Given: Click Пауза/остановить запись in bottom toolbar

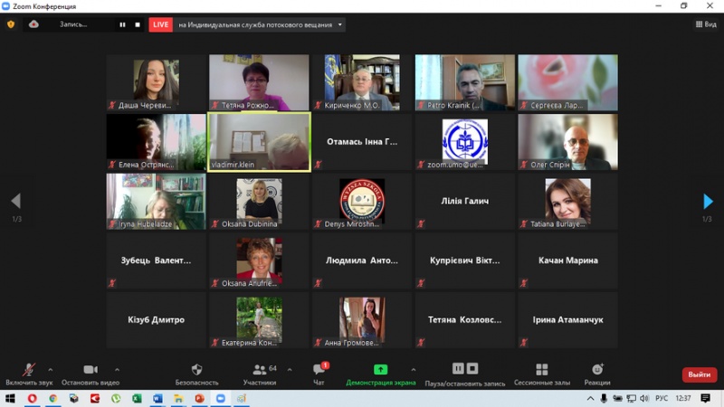Looking at the screenshot, I should [465, 370].
